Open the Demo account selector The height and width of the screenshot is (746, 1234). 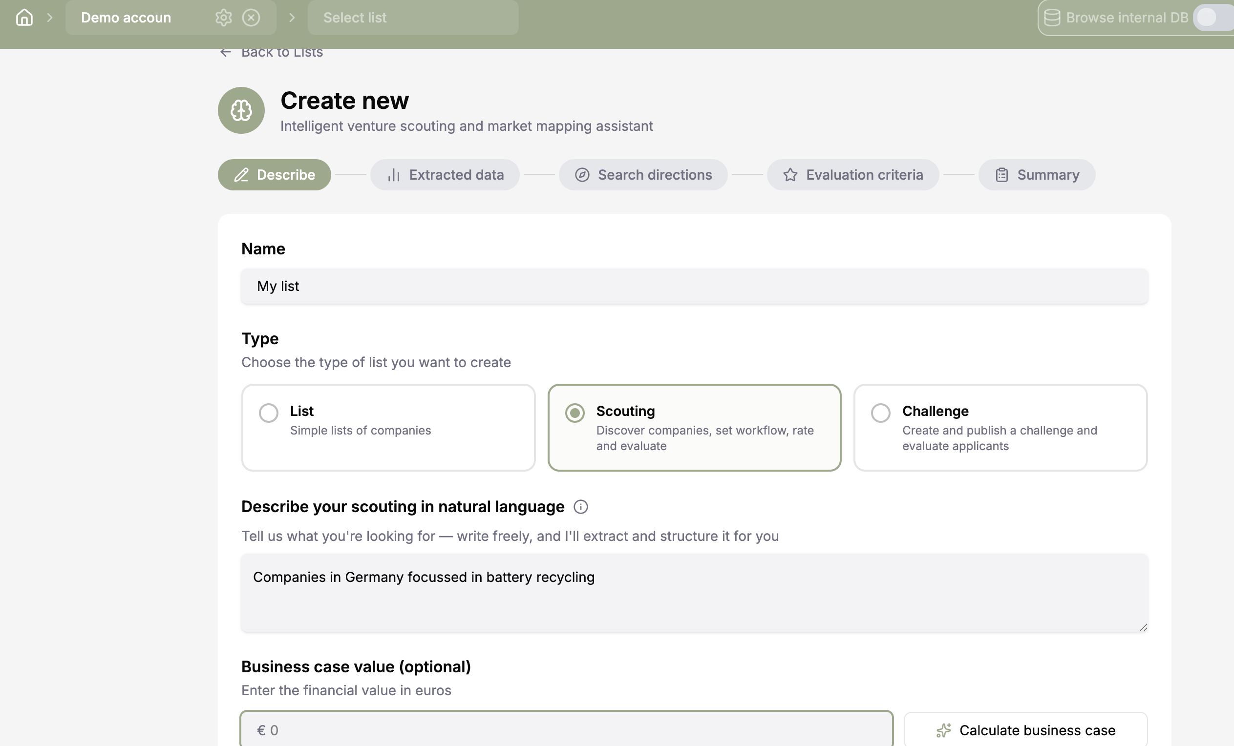point(170,18)
